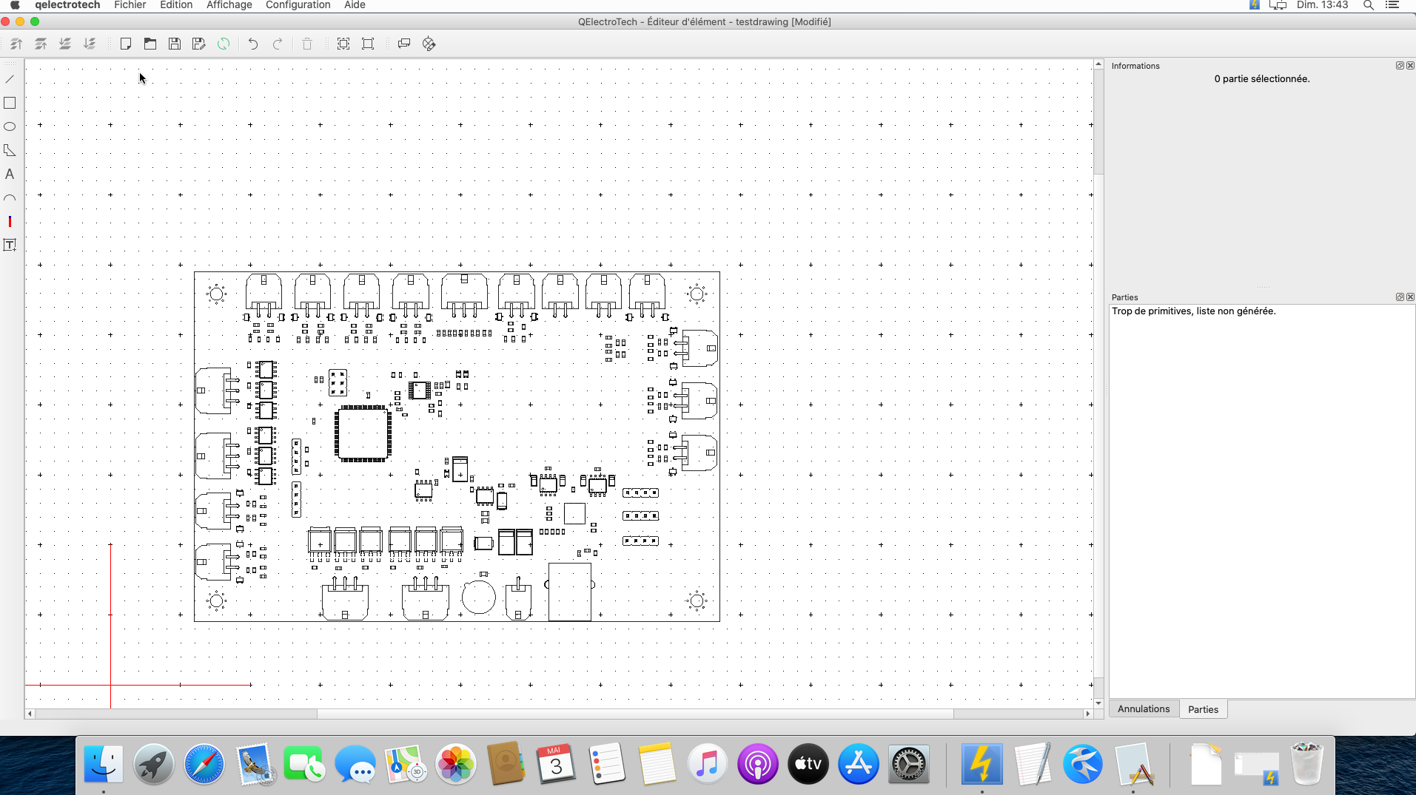Viewport: 1416px width, 795px height.
Task: Select the Terminal tool
Action: pyautogui.click(x=10, y=221)
